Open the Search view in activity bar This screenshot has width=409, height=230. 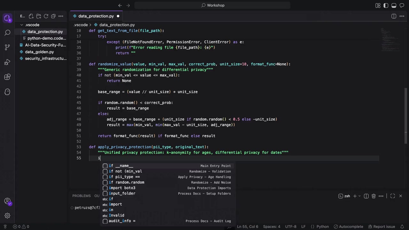(7, 33)
